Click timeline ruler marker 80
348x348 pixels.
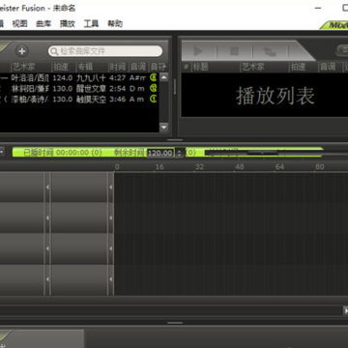pos(319,167)
